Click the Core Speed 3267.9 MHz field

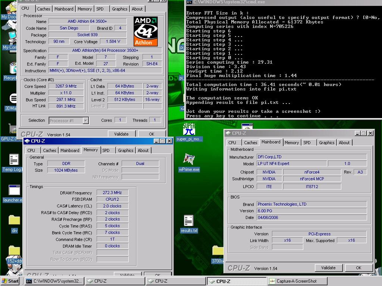pos(66,86)
